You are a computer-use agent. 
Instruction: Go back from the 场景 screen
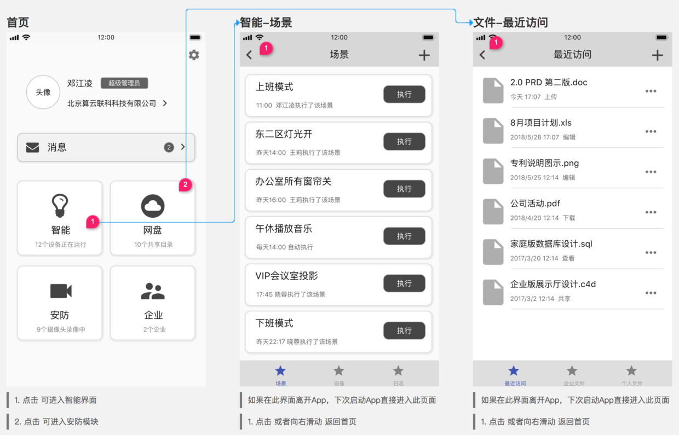coord(250,55)
